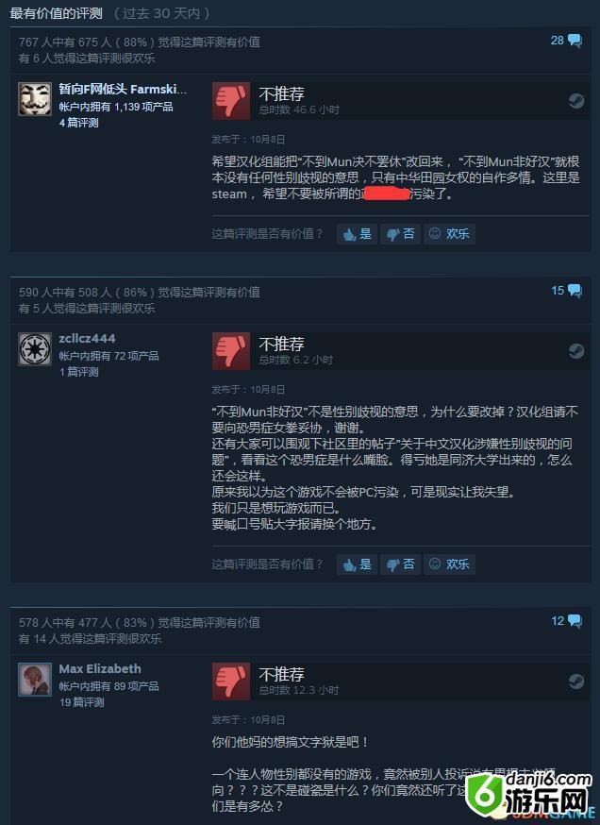
Task: Open the 19 篇评测 reviews link
Action: click(81, 702)
